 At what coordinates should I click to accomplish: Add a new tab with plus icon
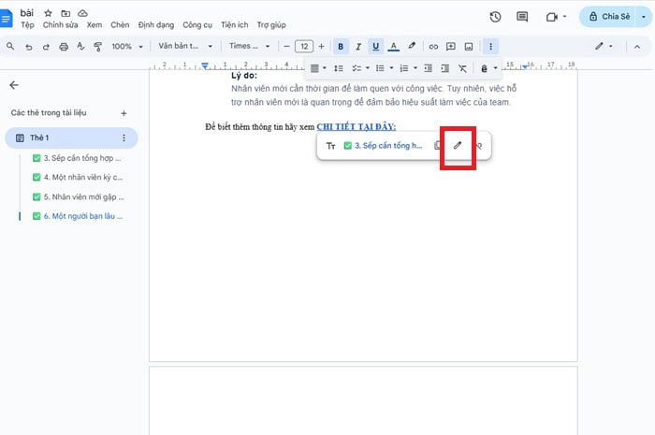pos(124,113)
